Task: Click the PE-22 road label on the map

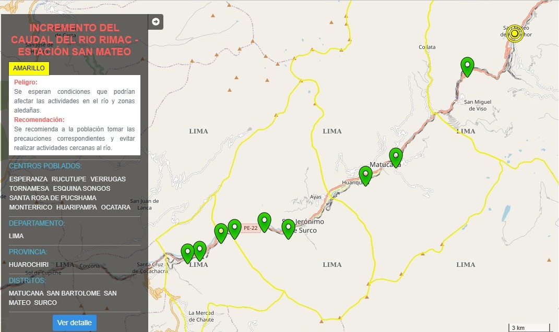Action: tap(251, 228)
